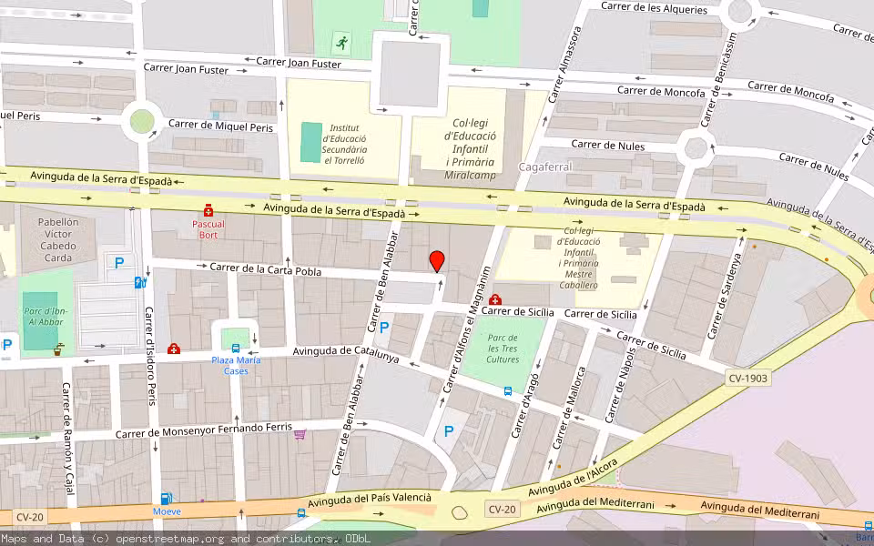Click the pharmacy icon near Plaza María Cases

(174, 349)
